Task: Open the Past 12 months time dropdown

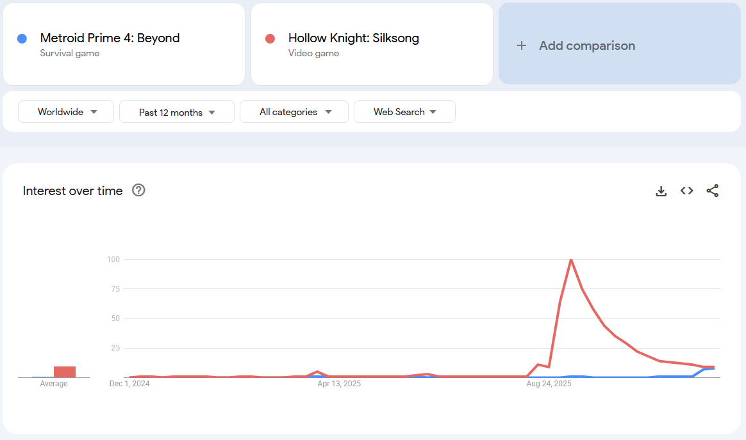Action: coord(176,111)
